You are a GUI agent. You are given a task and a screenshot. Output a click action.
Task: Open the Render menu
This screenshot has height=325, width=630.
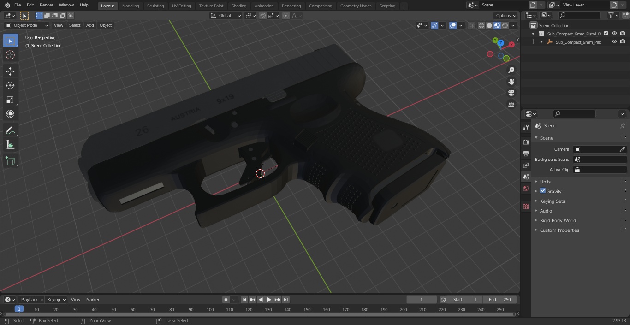click(46, 5)
